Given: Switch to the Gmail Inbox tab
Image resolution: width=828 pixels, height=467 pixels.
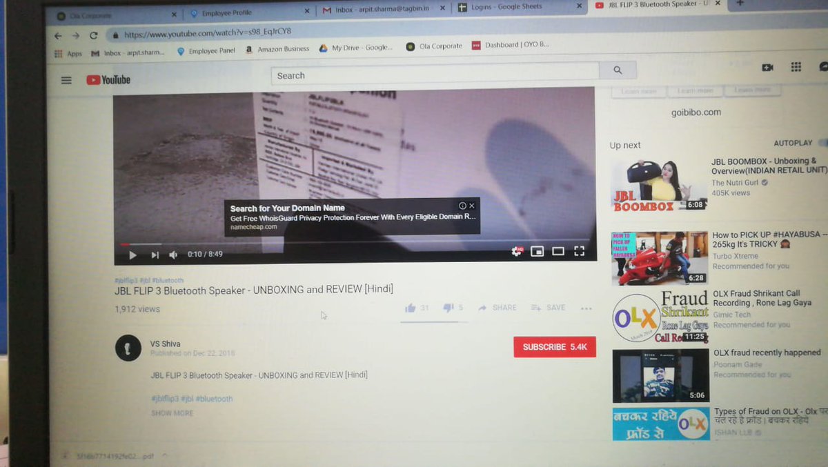Looking at the screenshot, I should [x=383, y=10].
